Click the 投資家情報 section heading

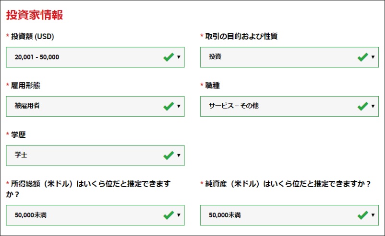click(35, 15)
